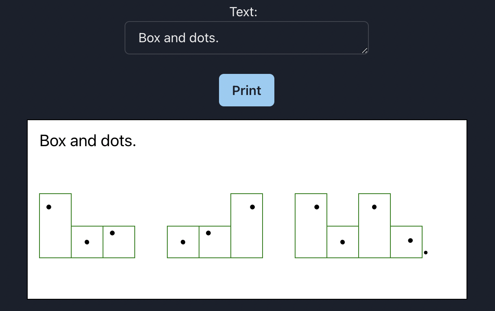Click the stray dot outside the rightmost box
The height and width of the screenshot is (311, 495).
pos(425,253)
